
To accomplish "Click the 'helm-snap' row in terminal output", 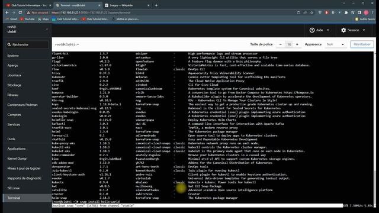I will (144, 198).
